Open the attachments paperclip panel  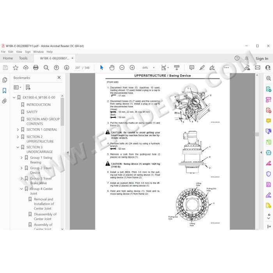point(5,101)
